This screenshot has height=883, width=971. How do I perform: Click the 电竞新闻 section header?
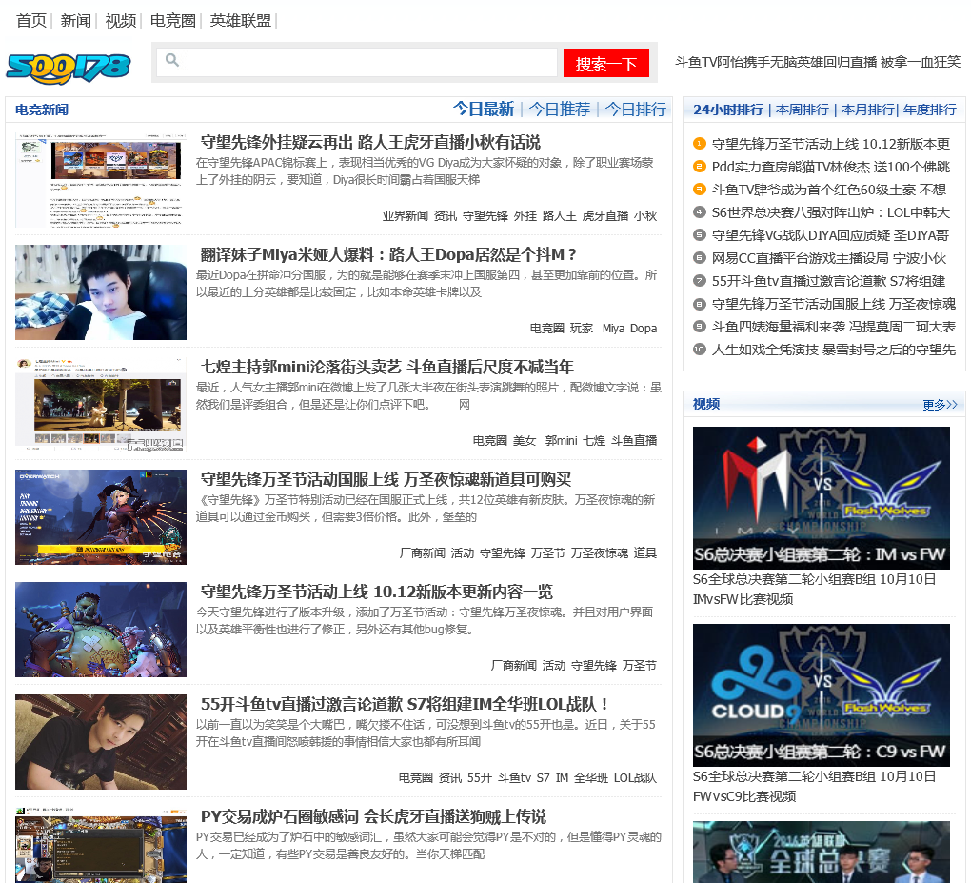click(42, 110)
